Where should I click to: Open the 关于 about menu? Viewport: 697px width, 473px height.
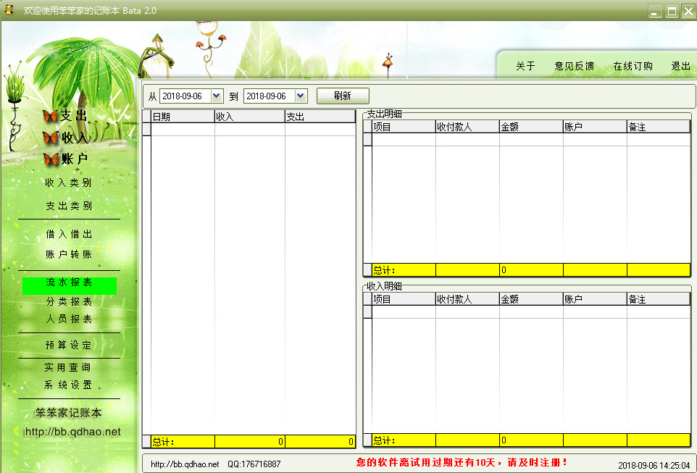(x=525, y=66)
